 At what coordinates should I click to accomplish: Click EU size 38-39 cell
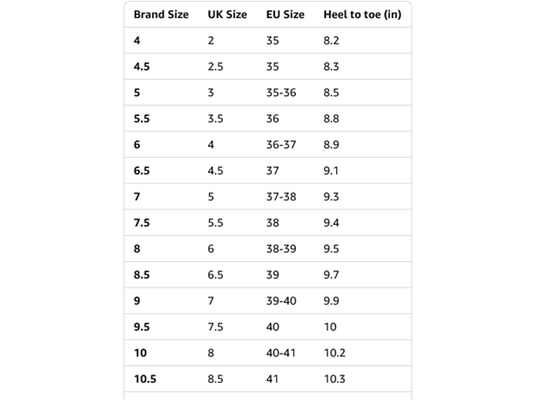(x=281, y=249)
